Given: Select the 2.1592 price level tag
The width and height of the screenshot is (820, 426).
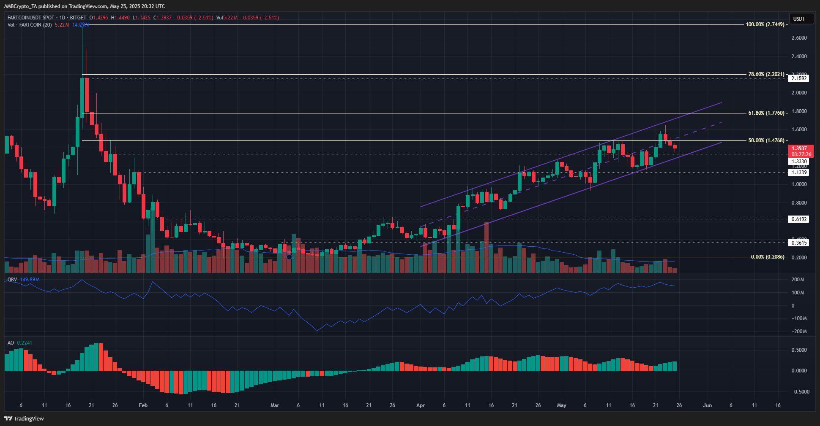Looking at the screenshot, I should [x=799, y=78].
